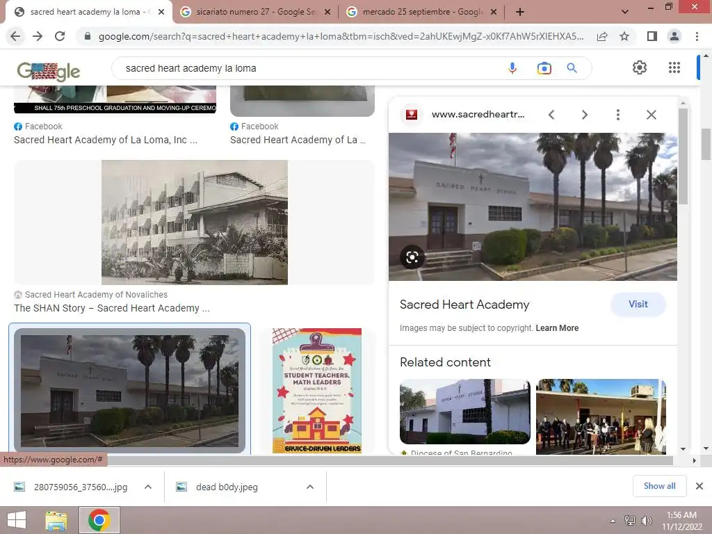Open Google quick settings gear

[640, 67]
